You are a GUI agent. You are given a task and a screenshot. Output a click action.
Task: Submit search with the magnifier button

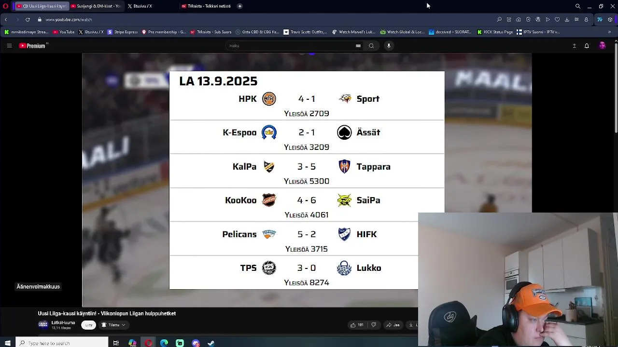[371, 46]
